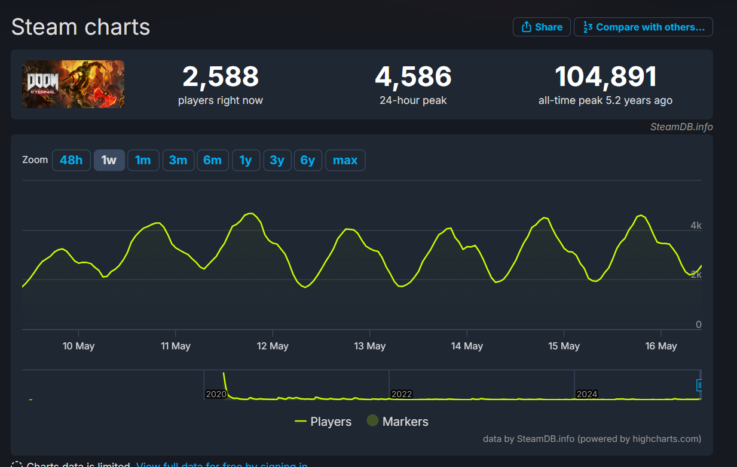Click the 2020 label in the navigator

(x=216, y=394)
